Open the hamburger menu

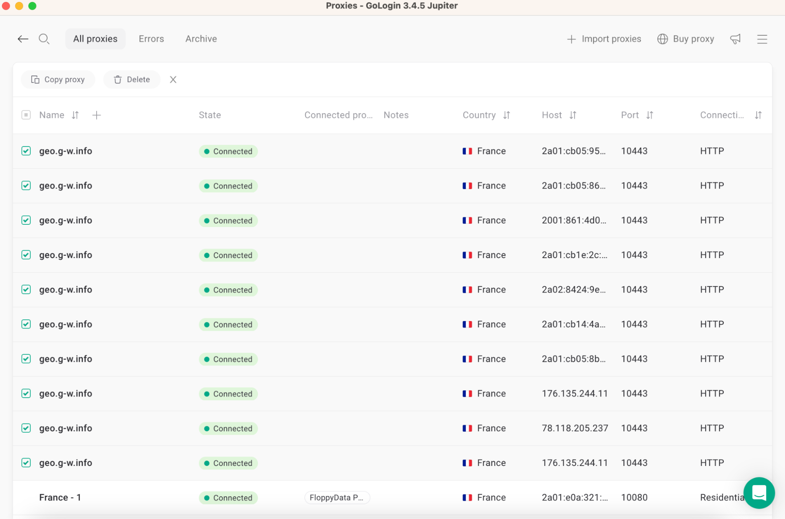click(762, 39)
